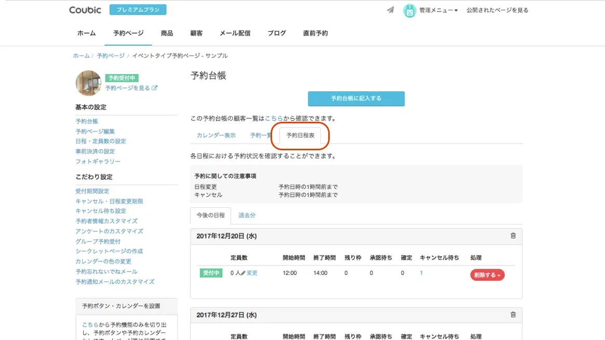Click the paper plane send icon
The image size is (605, 340).
pos(391,10)
